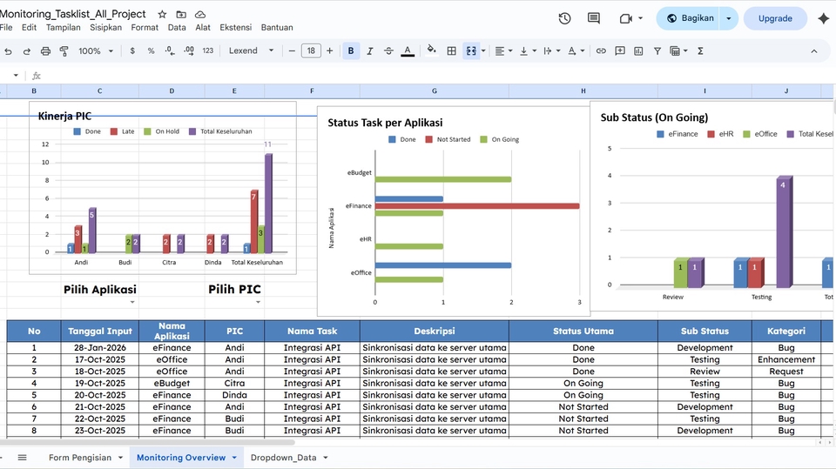This screenshot has width=836, height=469.
Task: Print the spreadsheet with printer icon
Action: [x=45, y=51]
